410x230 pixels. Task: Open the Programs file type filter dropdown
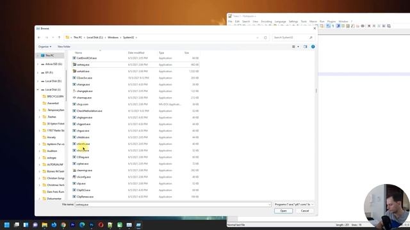pyautogui.click(x=293, y=204)
